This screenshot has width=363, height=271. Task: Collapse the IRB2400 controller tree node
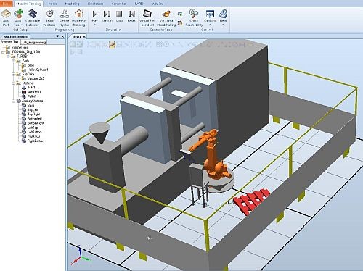pyautogui.click(x=3, y=52)
